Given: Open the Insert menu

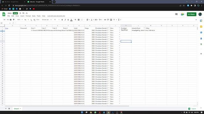Looking at the screenshot, I should (22, 16).
